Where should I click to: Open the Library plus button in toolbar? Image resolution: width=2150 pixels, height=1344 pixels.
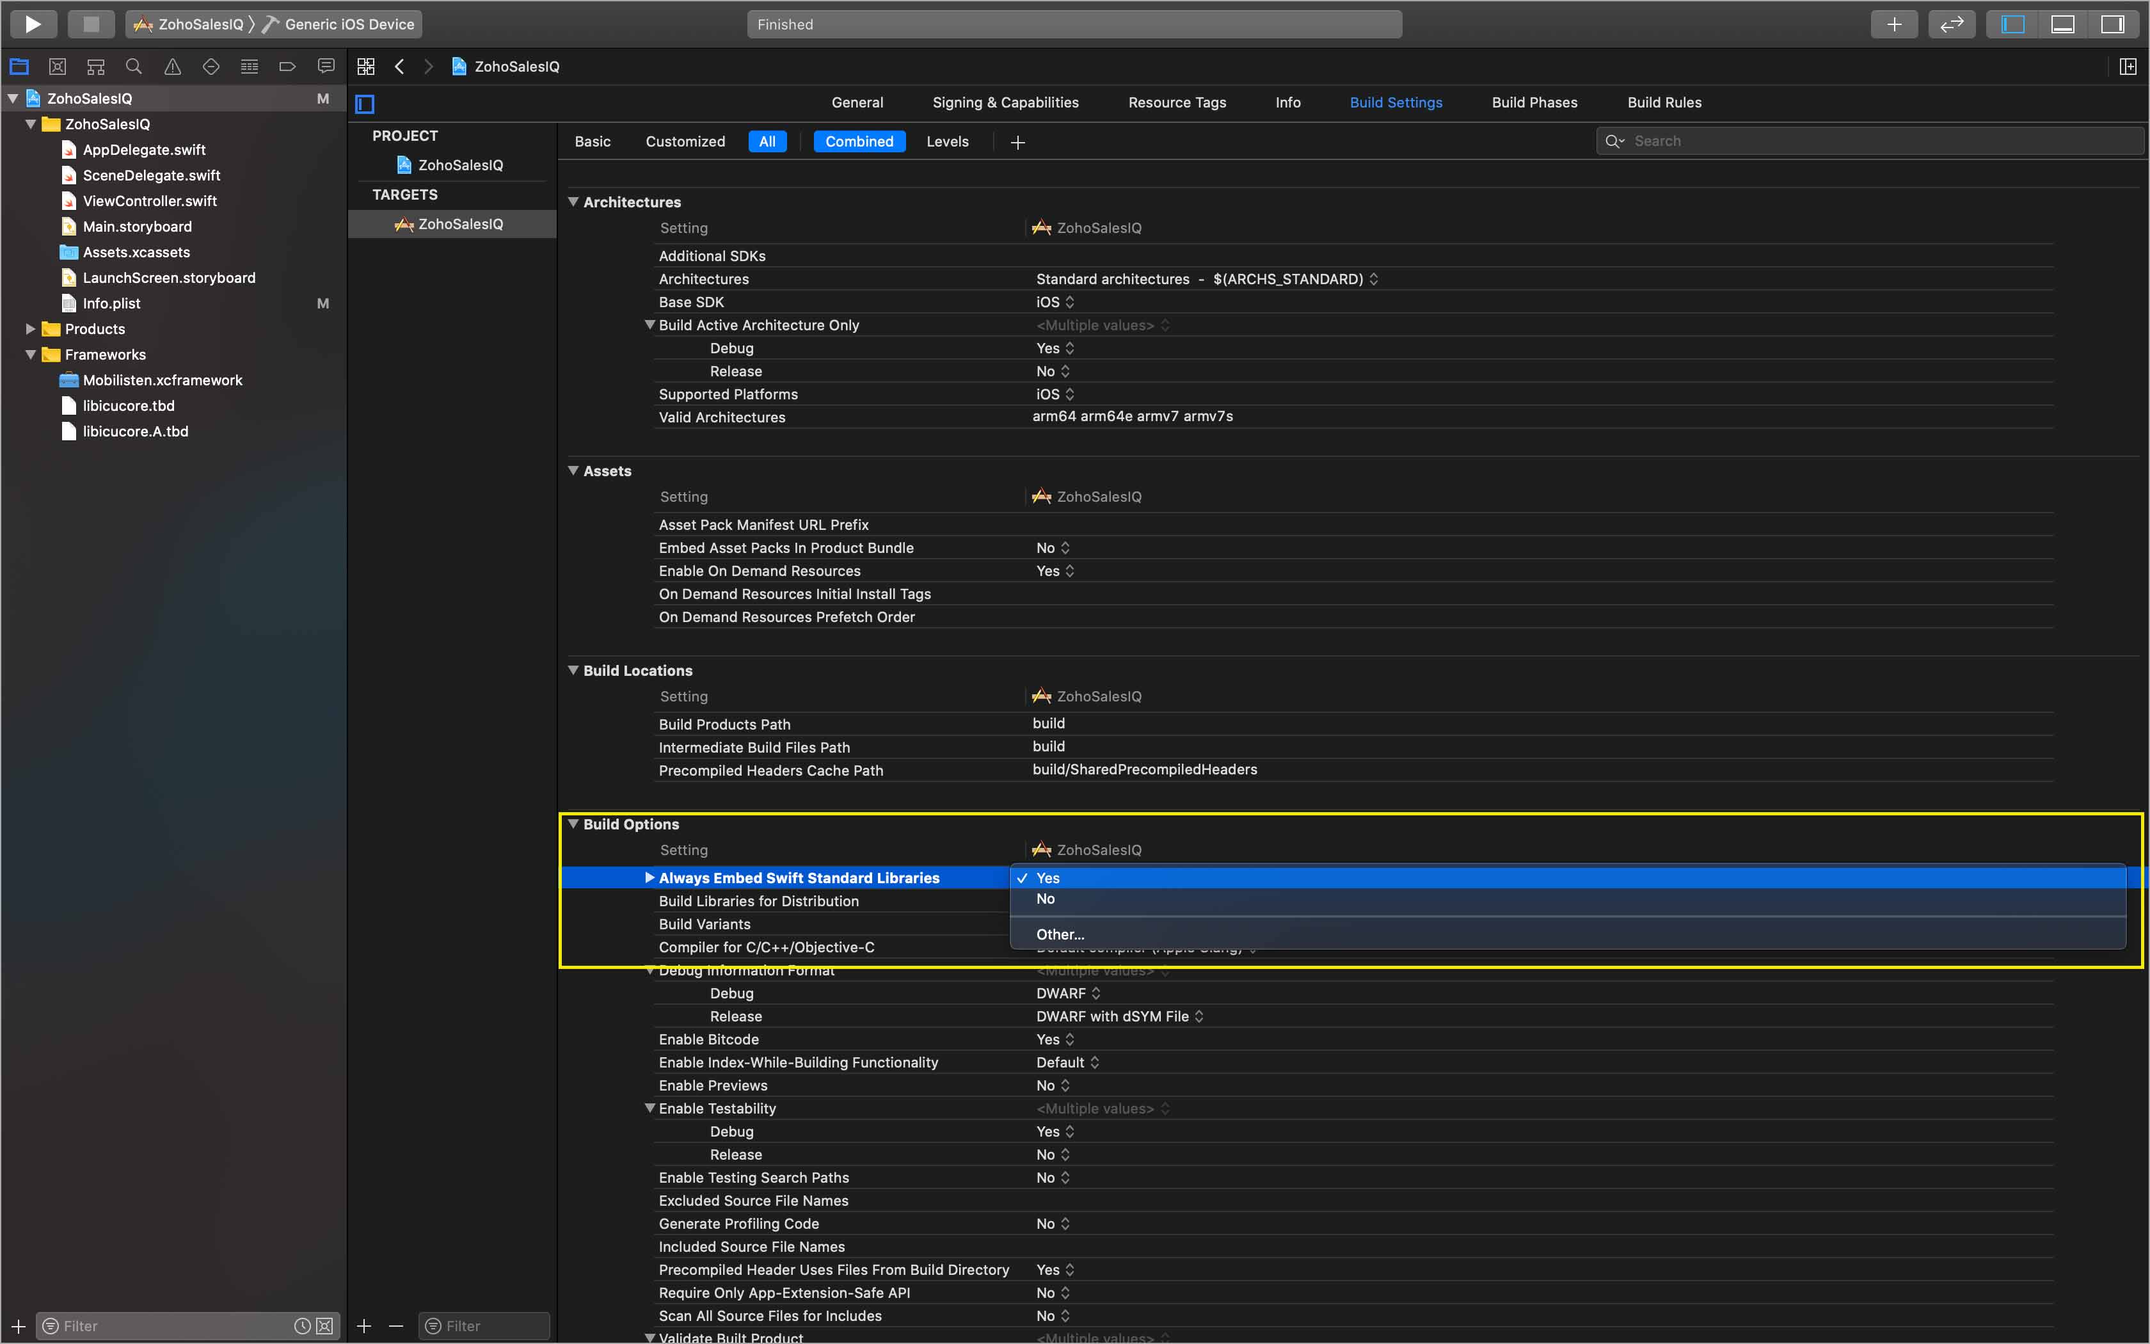pos(1894,24)
